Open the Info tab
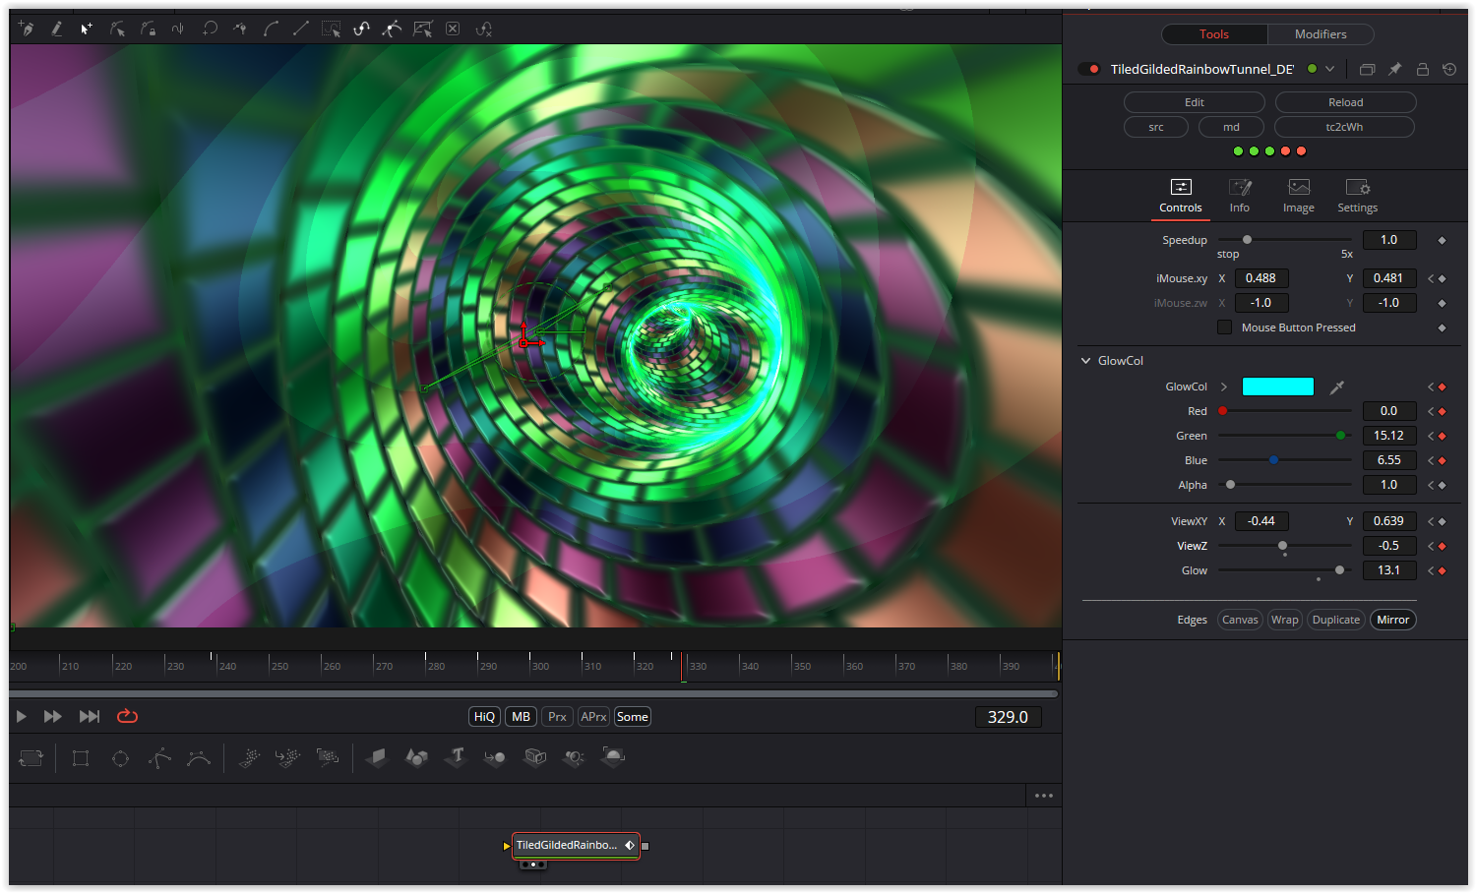This screenshot has width=1476, height=893. (x=1240, y=196)
